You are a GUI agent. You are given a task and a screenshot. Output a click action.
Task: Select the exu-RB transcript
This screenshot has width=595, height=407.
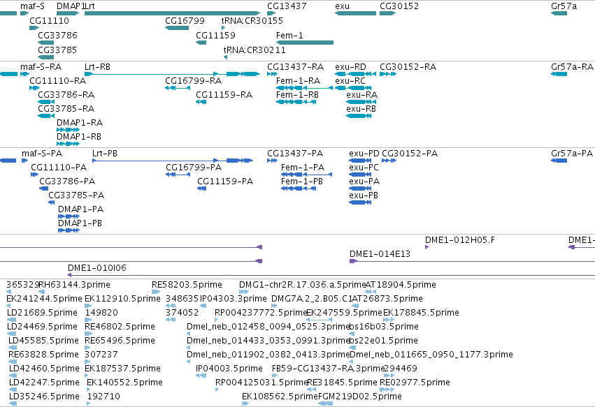tap(359, 116)
